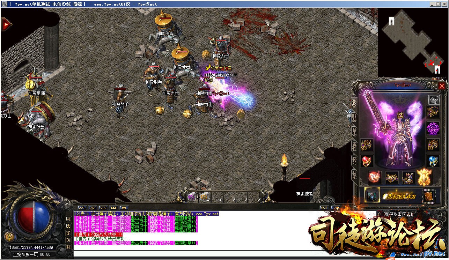Select the golden belt equipment slot

[x=392, y=178]
